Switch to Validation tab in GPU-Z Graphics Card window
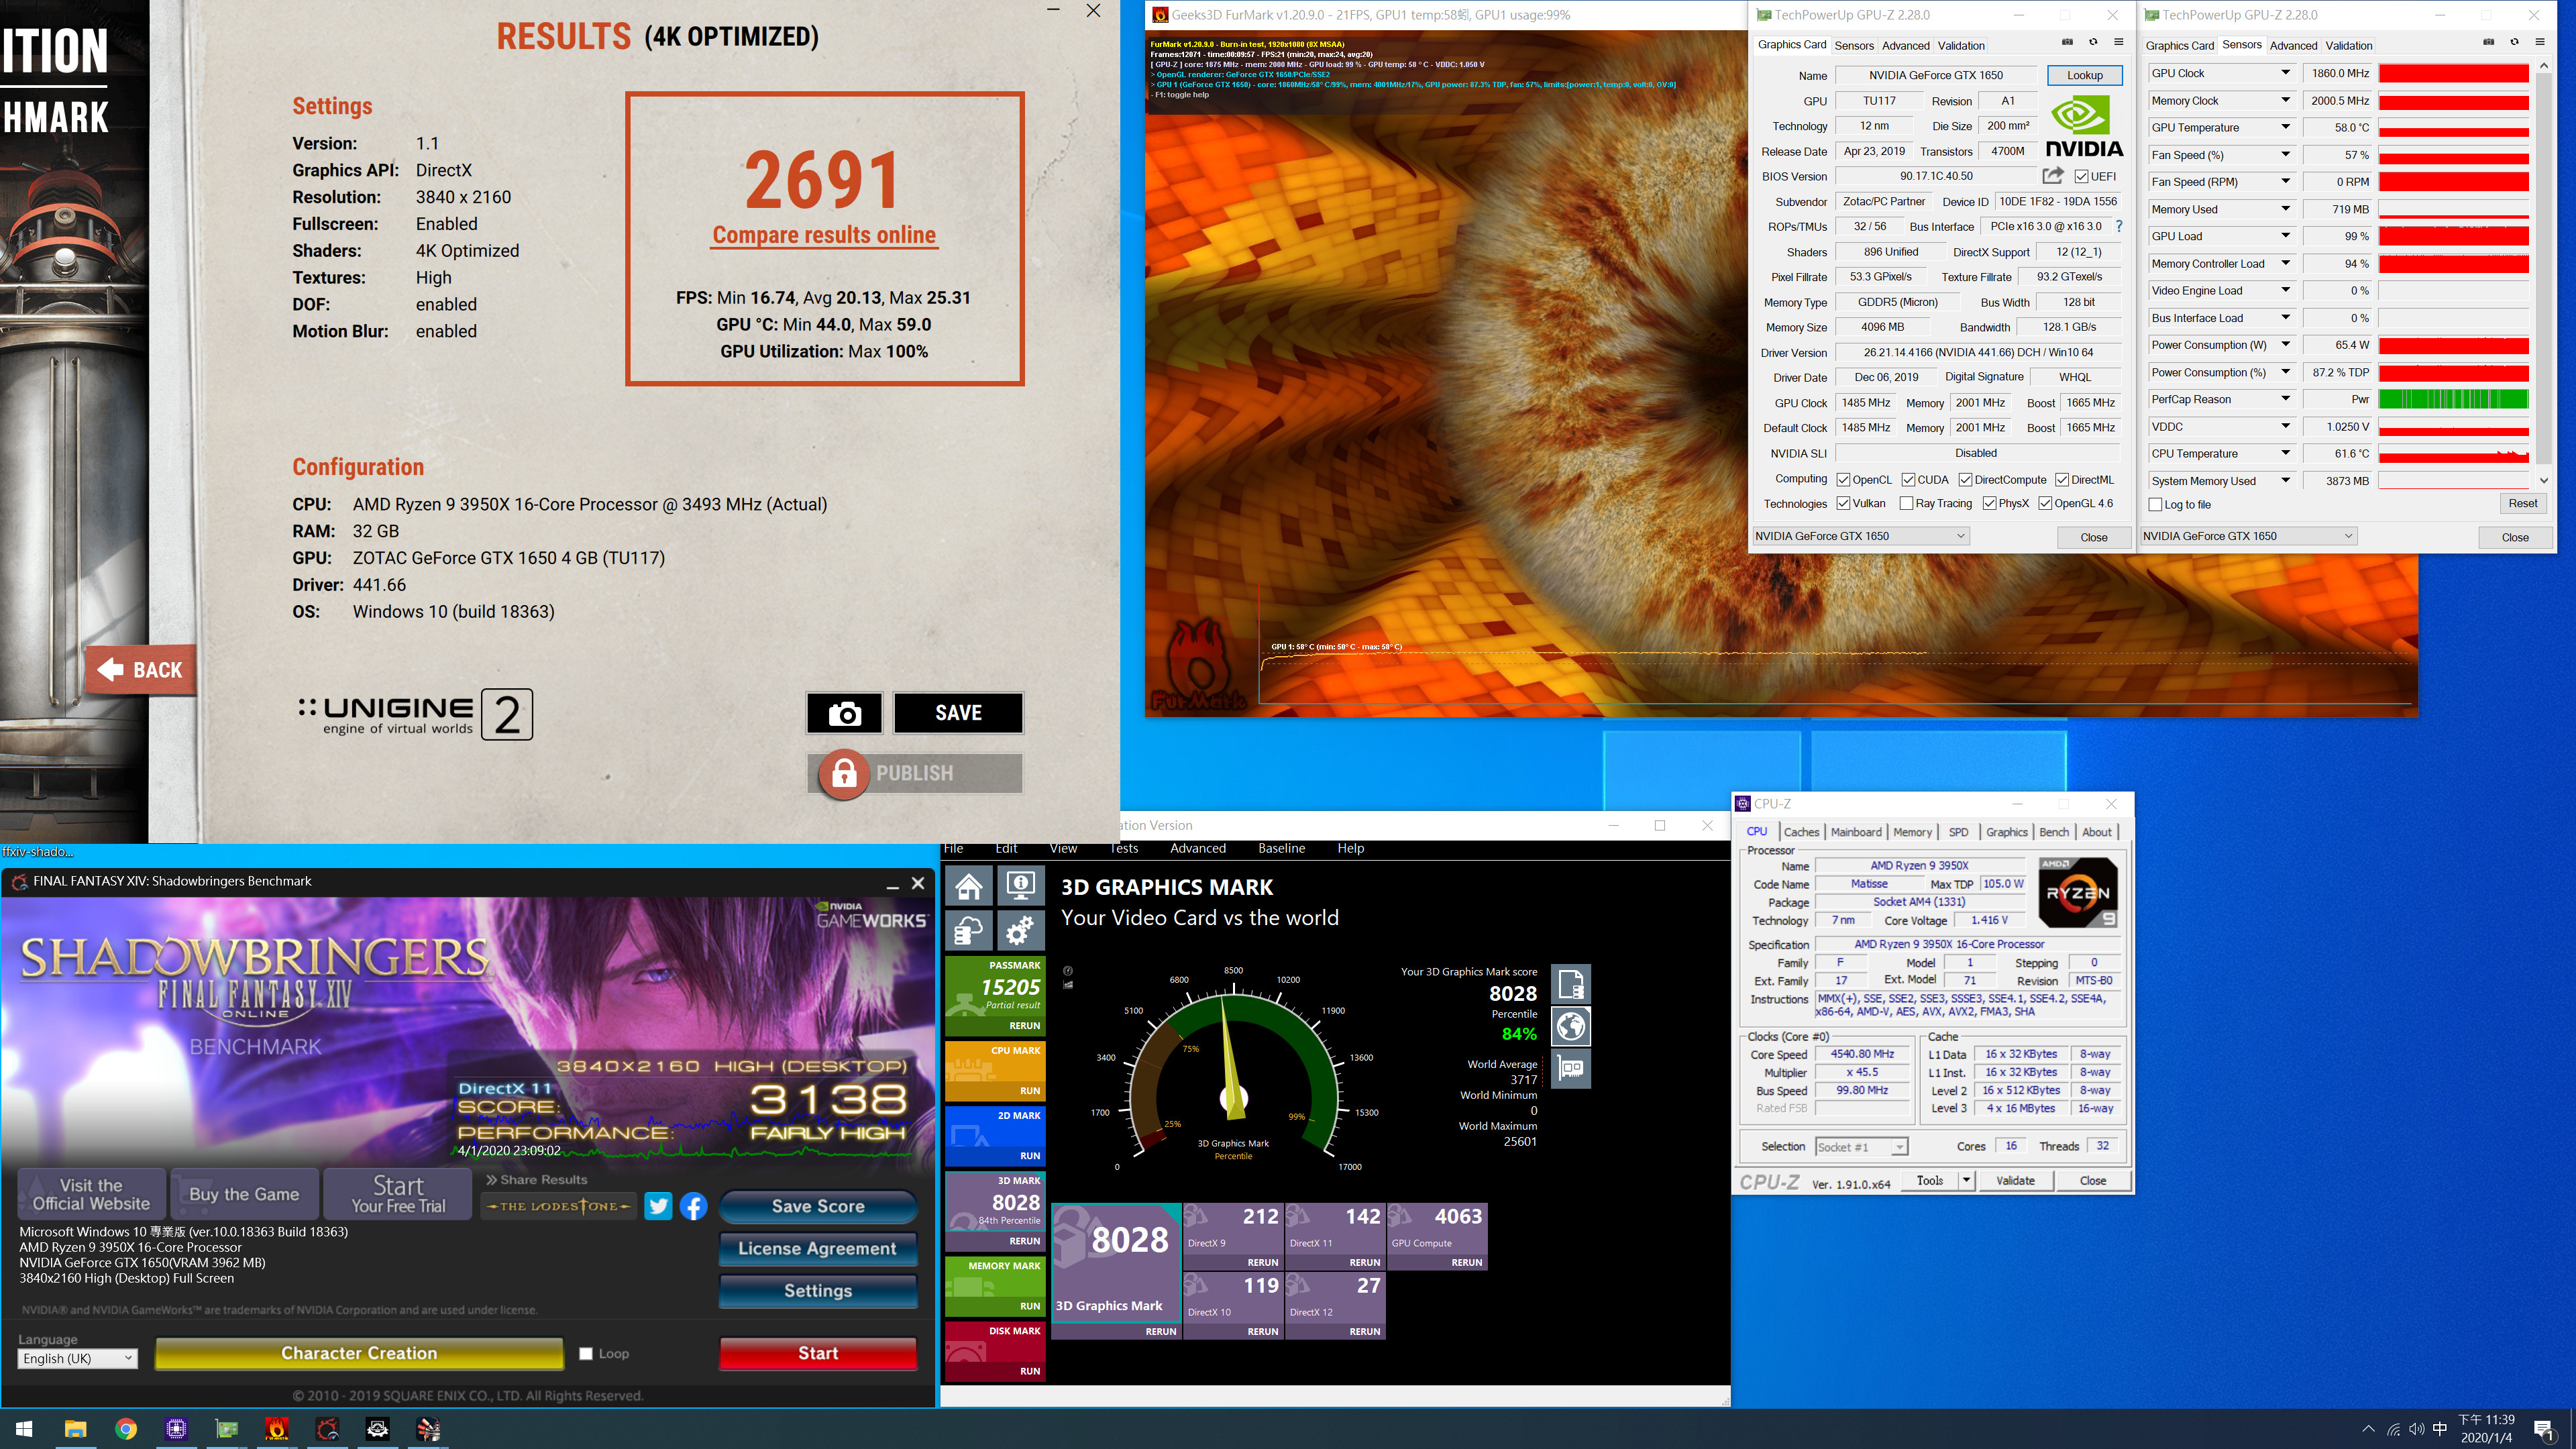The height and width of the screenshot is (1449, 2576). point(1961,45)
